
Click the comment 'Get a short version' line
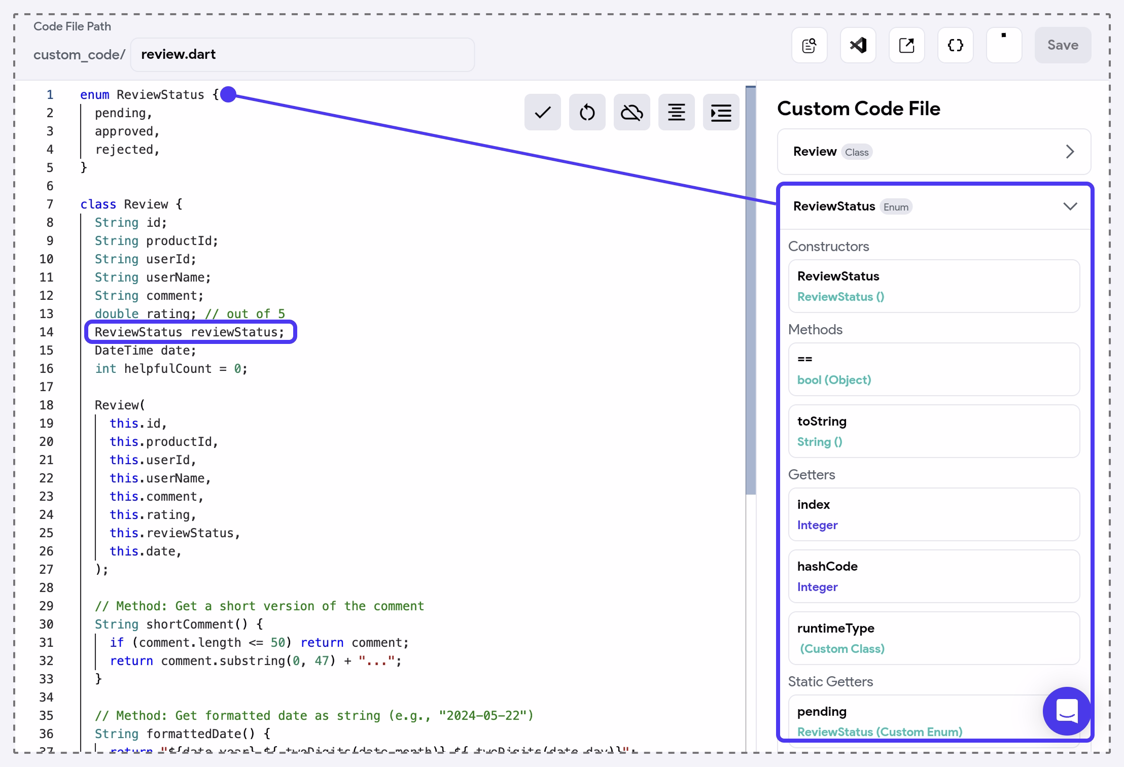259,606
